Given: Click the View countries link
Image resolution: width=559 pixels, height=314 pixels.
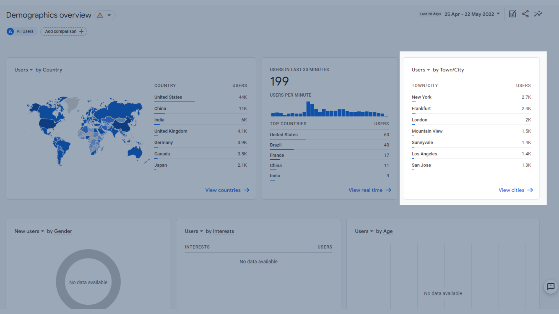Looking at the screenshot, I should click(223, 190).
